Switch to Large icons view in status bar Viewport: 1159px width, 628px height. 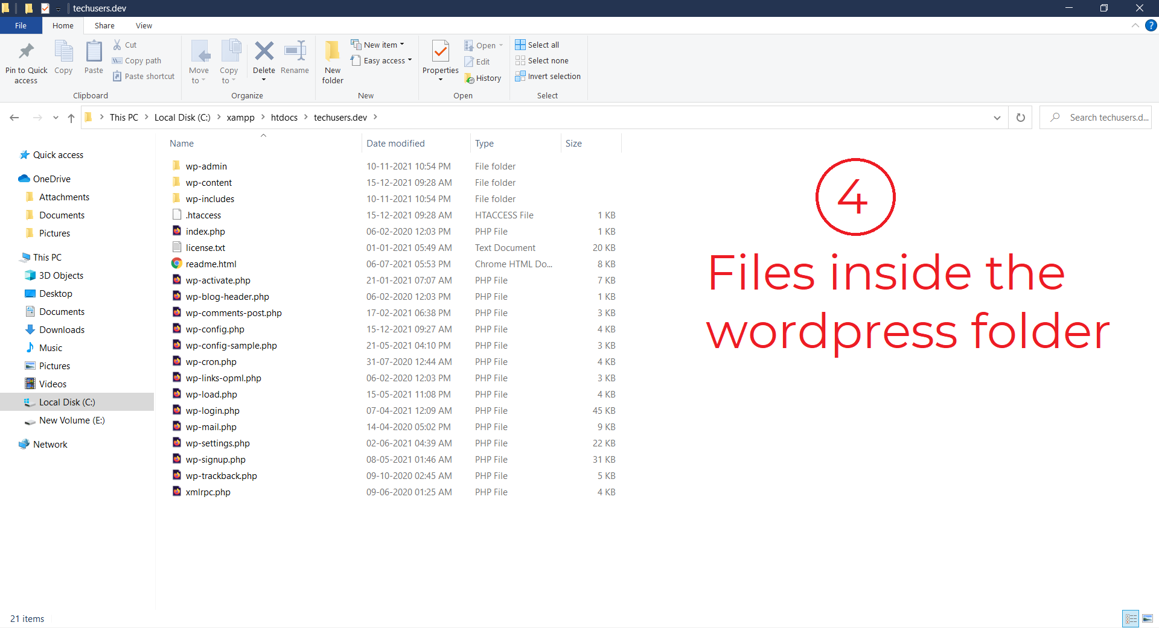[x=1148, y=618]
